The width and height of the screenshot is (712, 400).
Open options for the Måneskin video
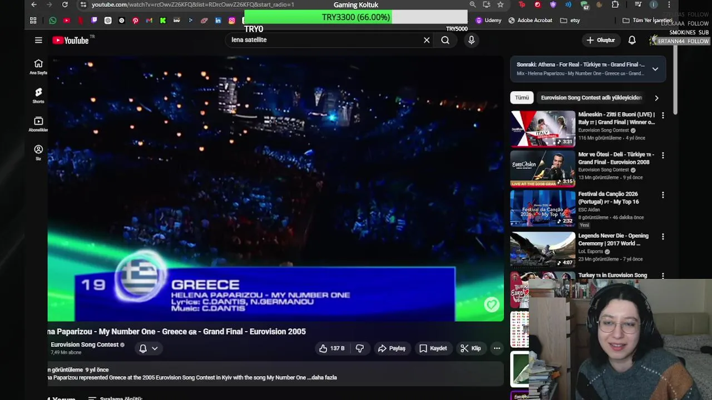pos(662,116)
